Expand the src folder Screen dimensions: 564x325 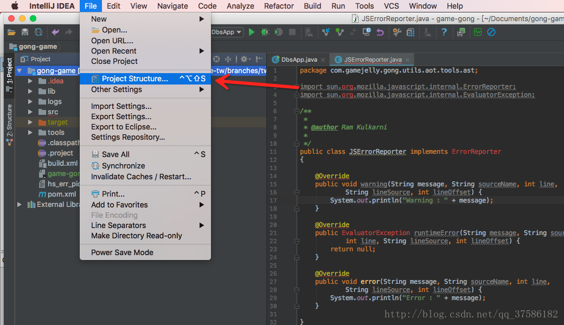coord(30,112)
